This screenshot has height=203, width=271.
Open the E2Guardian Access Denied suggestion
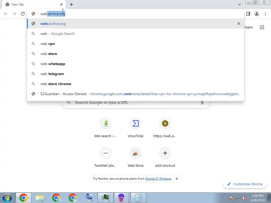pos(135,94)
